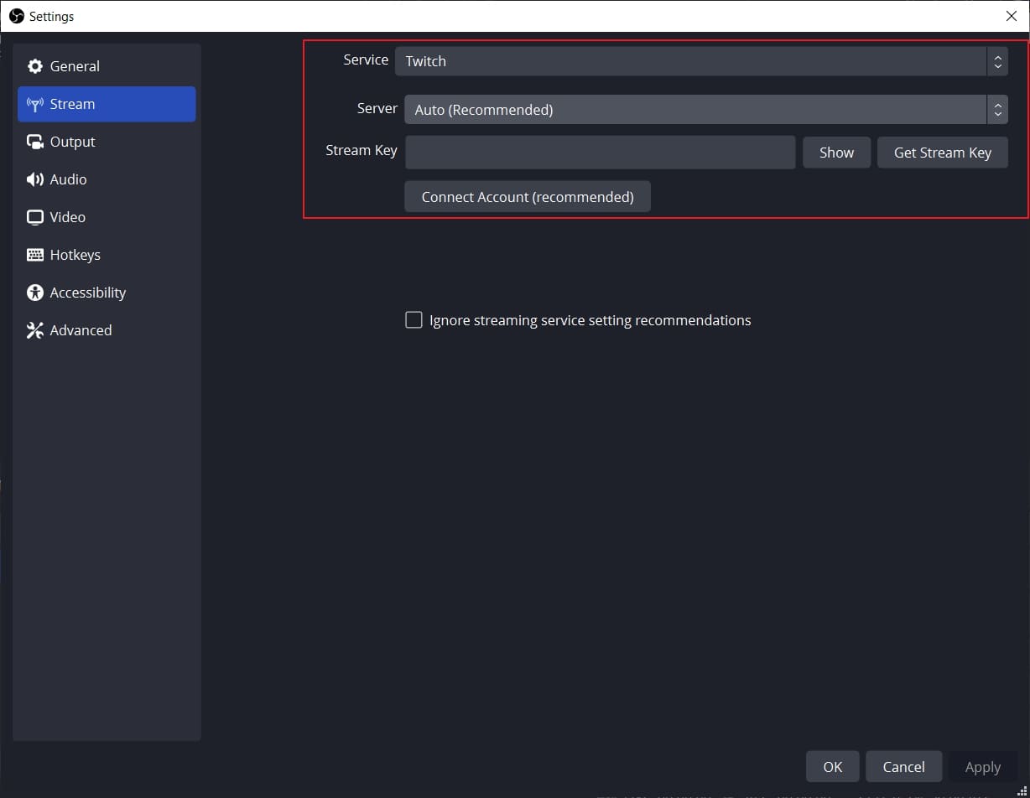The width and height of the screenshot is (1030, 798).
Task: Click Connect Account (recommended)
Action: (528, 197)
